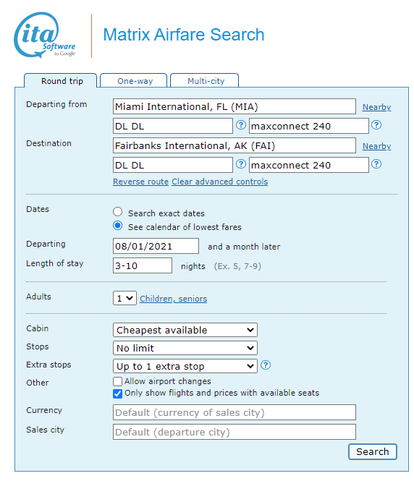Click the Departing date input field
The height and width of the screenshot is (481, 414).
[156, 246]
